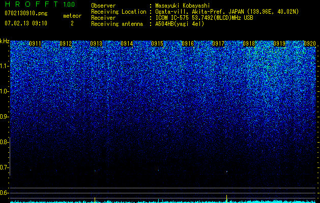This screenshot has width=320, height=203.
Task: Click the 0913 time marker
Action: click(x=96, y=44)
